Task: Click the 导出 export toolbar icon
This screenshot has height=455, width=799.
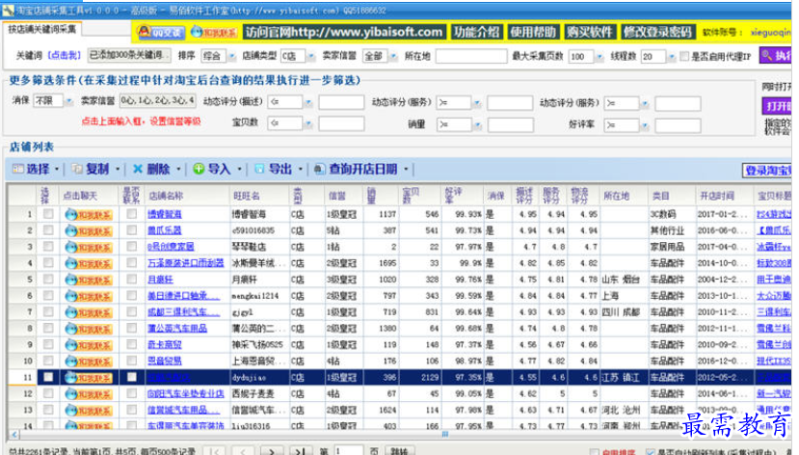Action: [x=259, y=169]
